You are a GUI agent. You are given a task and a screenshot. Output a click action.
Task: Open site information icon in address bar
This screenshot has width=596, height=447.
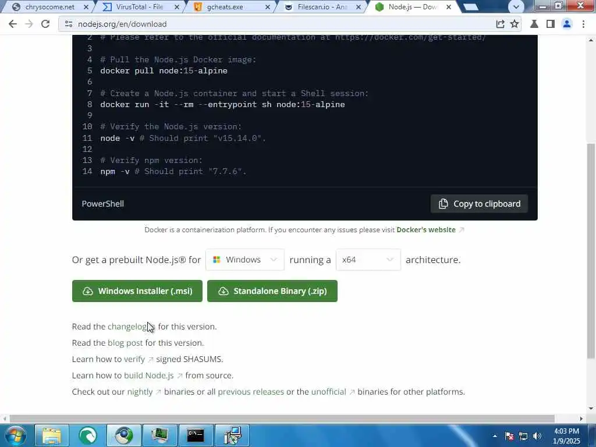[69, 24]
